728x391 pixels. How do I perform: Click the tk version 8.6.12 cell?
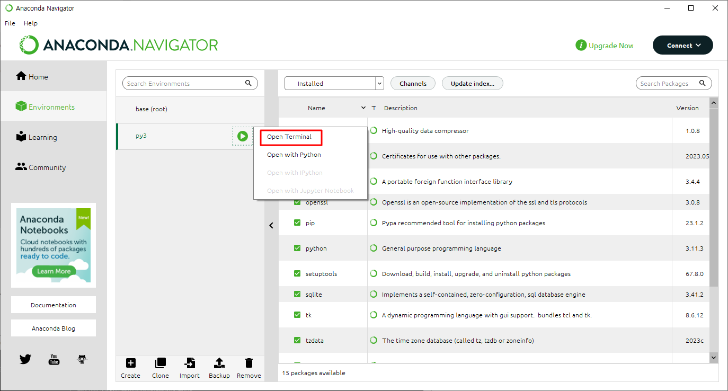point(694,315)
